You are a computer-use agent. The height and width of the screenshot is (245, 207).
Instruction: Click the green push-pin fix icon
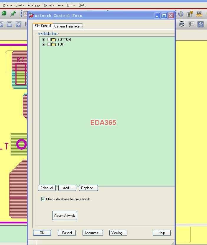13,14
